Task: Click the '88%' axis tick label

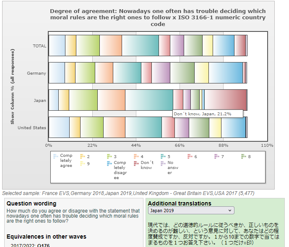Action: pos(224,145)
